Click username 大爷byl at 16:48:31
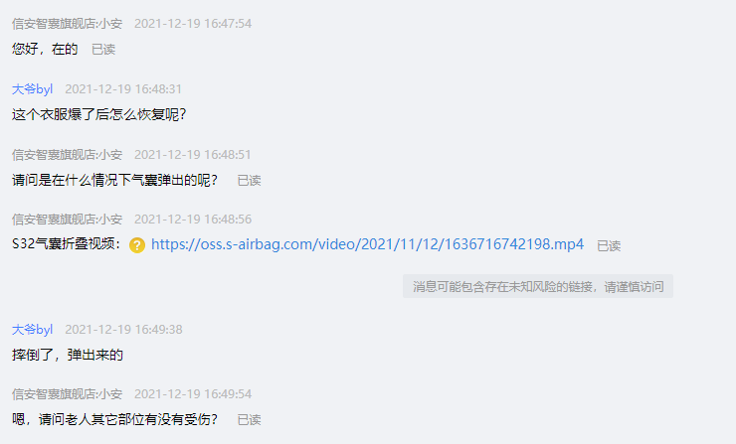Image resolution: width=736 pixels, height=444 pixels. [32, 89]
